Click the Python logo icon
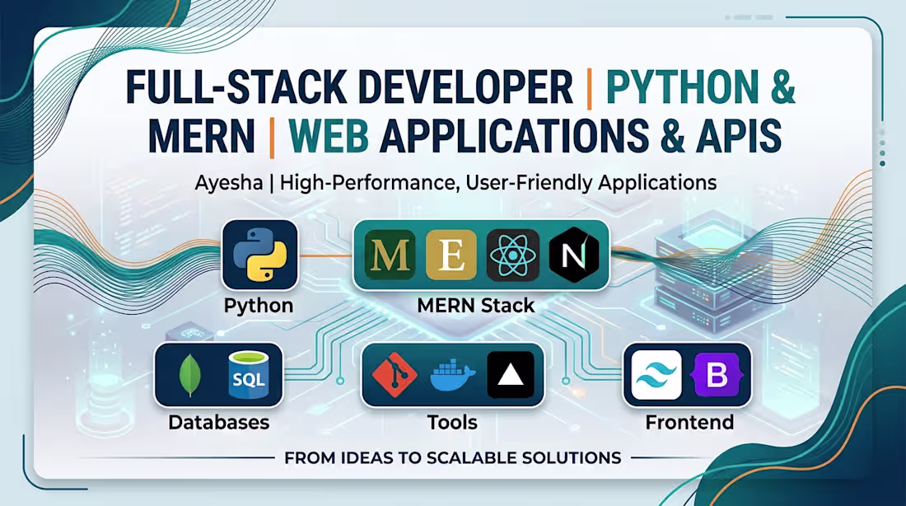Viewport: 906px width, 506px height. 260,255
